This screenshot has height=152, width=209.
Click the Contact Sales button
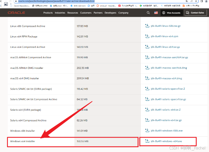click(196, 13)
